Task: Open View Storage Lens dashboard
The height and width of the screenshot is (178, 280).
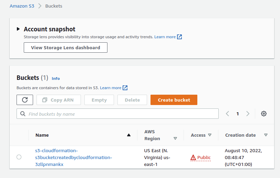Action: click(65, 48)
